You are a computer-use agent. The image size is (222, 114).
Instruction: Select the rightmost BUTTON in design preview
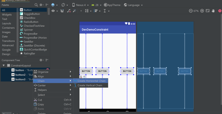pos(127,71)
